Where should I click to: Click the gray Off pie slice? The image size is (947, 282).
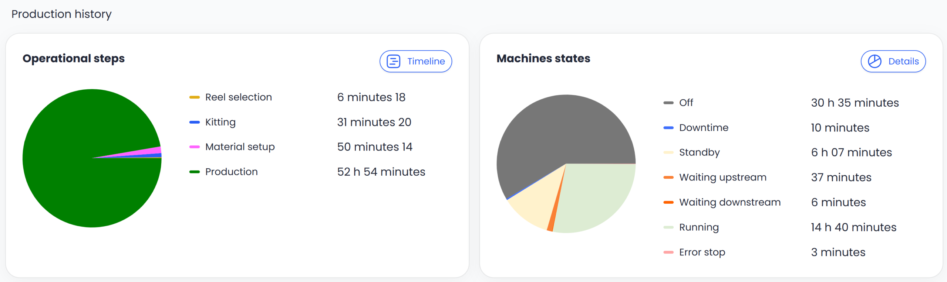coord(555,133)
